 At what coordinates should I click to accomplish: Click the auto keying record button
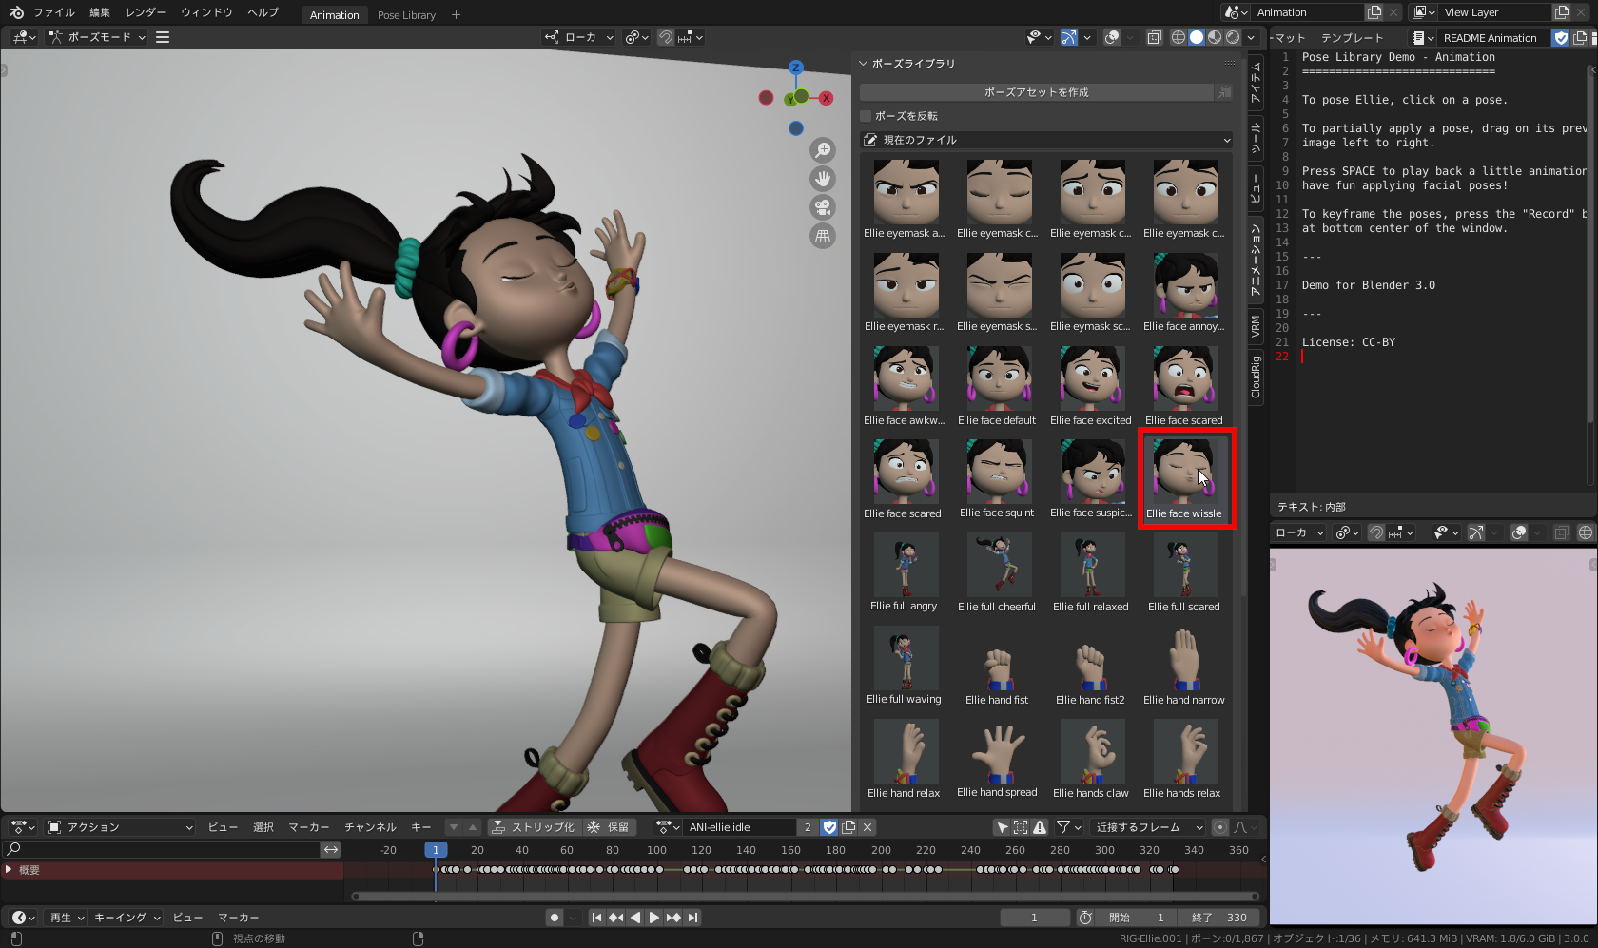click(554, 918)
